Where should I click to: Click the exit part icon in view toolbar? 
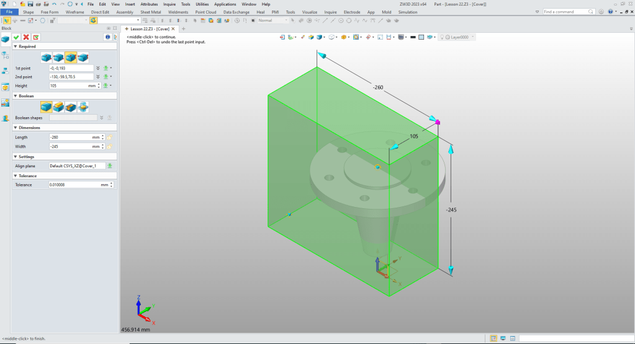point(283,37)
